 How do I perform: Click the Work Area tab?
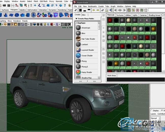click(111, 76)
